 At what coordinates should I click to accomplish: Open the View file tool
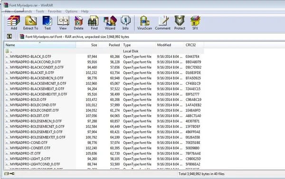point(63,23)
